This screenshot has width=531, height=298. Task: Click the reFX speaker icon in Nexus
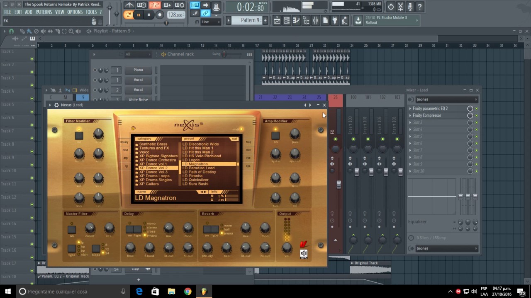tap(304, 254)
